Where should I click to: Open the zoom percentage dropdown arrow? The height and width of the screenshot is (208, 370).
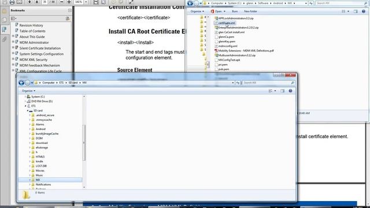[86, 2]
